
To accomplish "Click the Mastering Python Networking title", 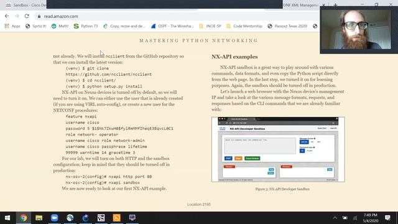I will (199, 40).
